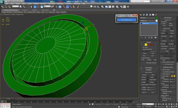Click the Chamfer button in Edit Edges
Screen dimensions: 178x108
[x=144, y=80]
